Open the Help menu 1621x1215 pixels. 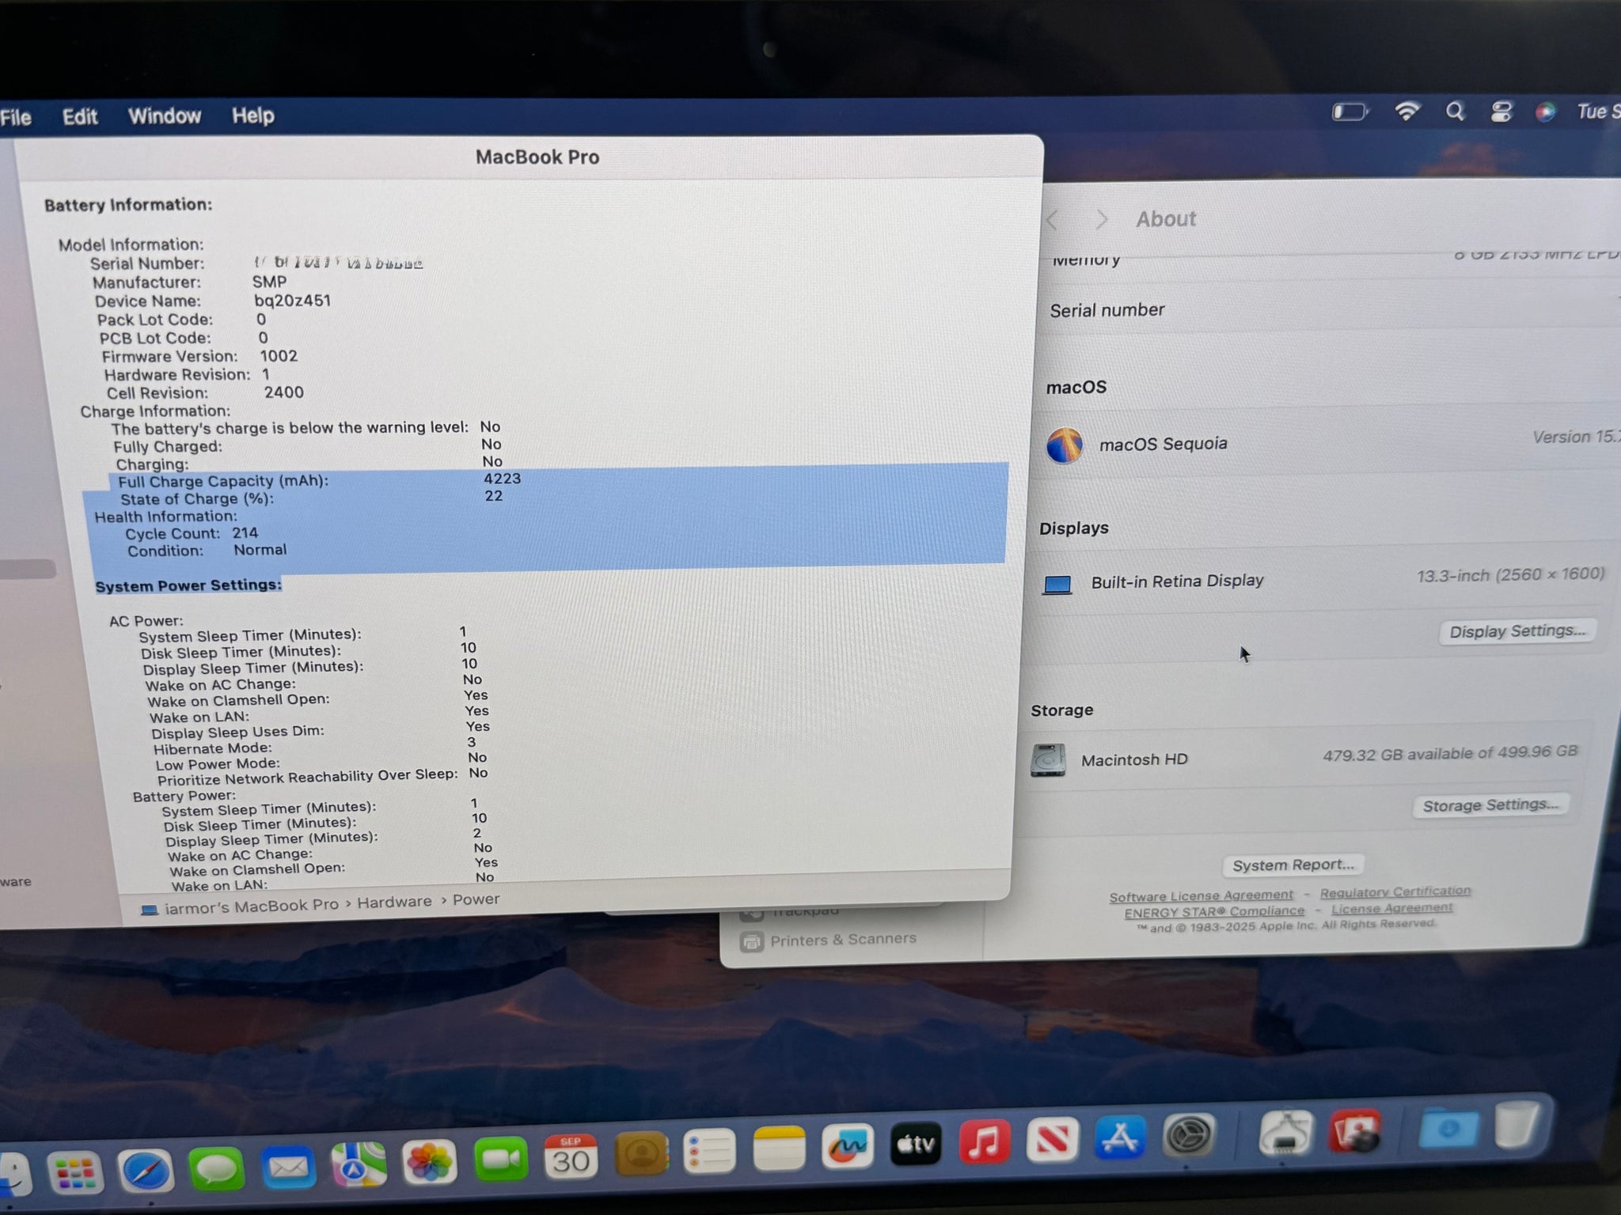pos(252,115)
